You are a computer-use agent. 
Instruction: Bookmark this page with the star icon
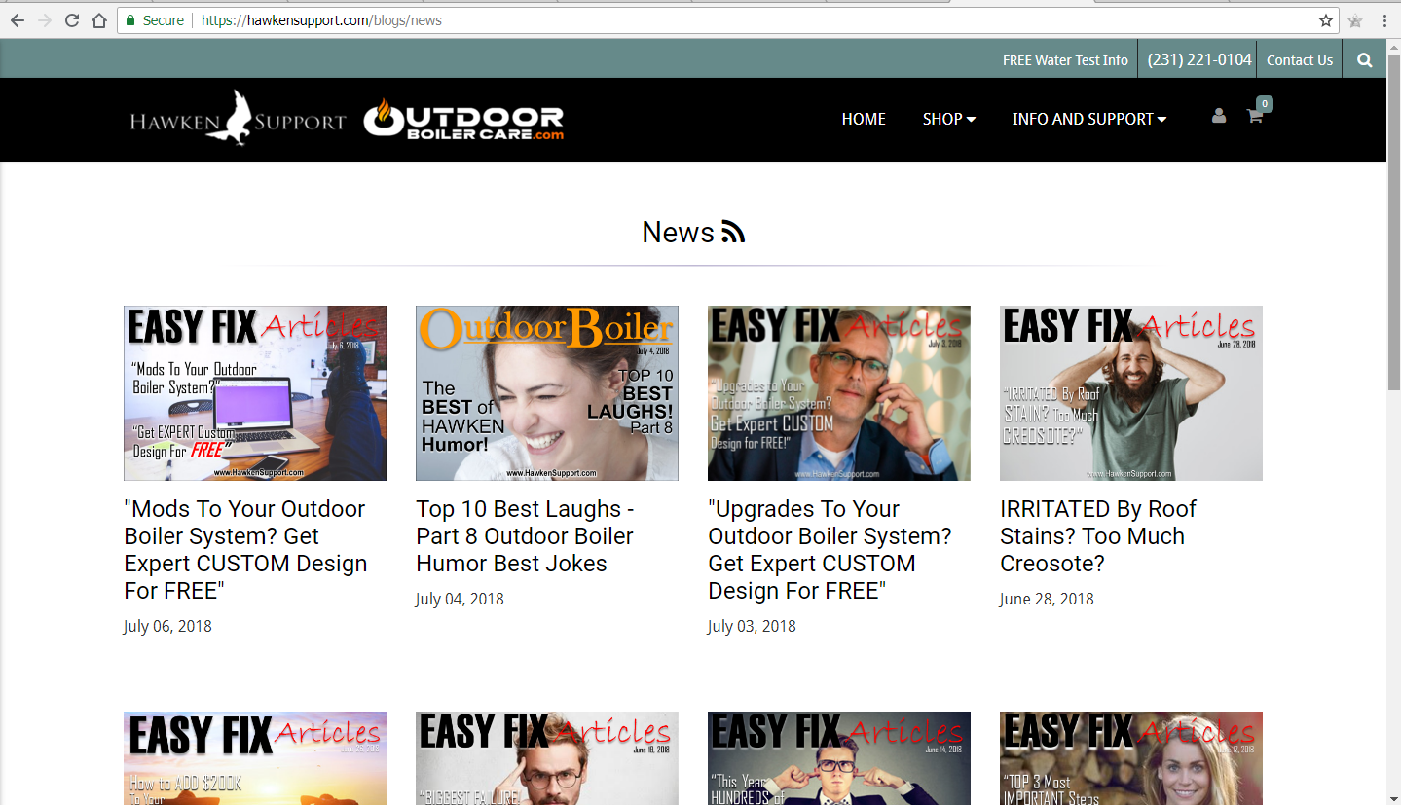point(1326,20)
